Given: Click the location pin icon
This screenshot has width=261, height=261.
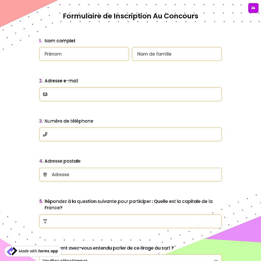Looking at the screenshot, I should (45, 175).
